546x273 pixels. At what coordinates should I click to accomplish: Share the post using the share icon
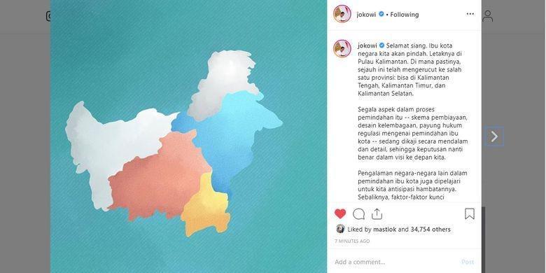(x=377, y=213)
